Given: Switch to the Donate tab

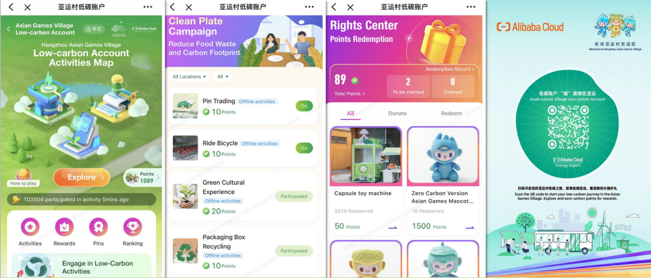Looking at the screenshot, I should click(398, 113).
